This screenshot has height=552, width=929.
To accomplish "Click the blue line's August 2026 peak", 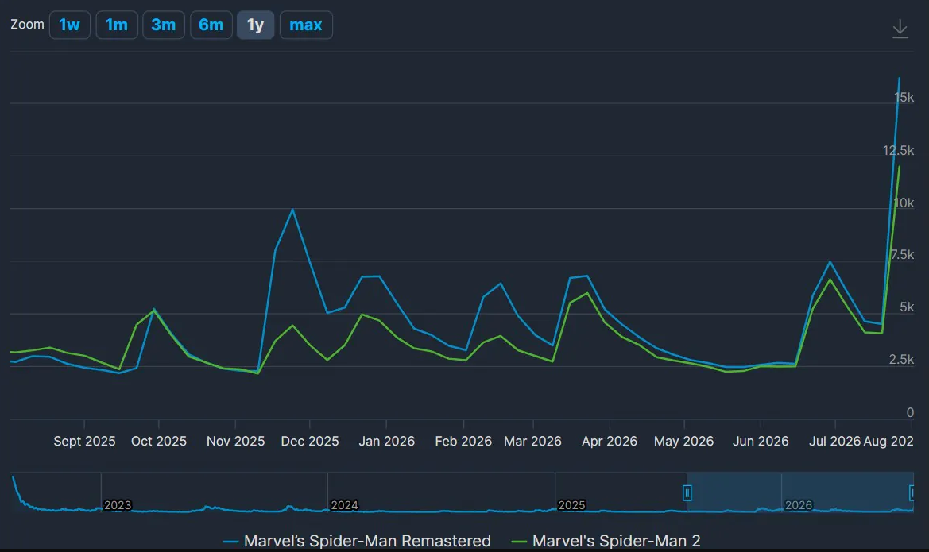I will (900, 78).
